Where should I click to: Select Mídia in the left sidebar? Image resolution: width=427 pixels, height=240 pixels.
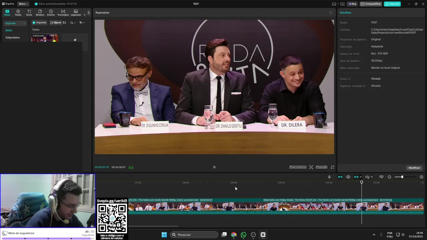(x=9, y=30)
